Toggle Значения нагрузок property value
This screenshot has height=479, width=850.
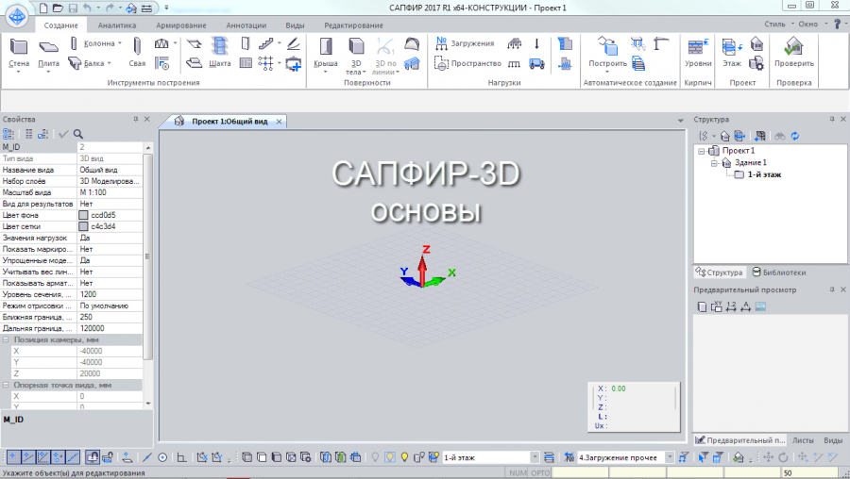110,238
